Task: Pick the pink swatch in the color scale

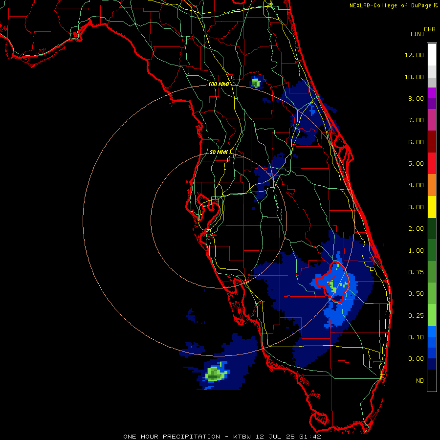Action: point(432,120)
